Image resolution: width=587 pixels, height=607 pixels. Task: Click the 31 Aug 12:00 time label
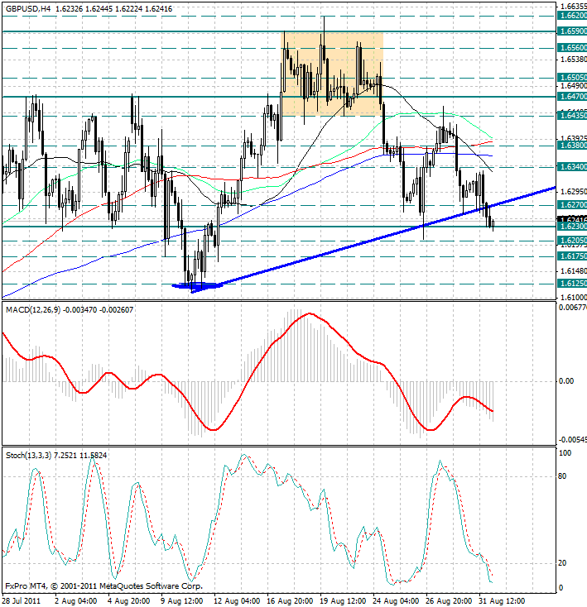click(x=502, y=601)
